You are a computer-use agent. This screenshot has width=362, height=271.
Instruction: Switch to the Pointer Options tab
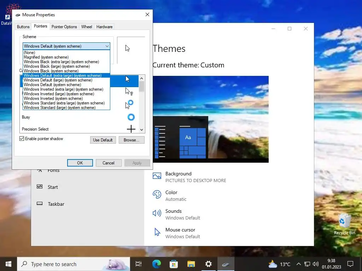coord(64,27)
